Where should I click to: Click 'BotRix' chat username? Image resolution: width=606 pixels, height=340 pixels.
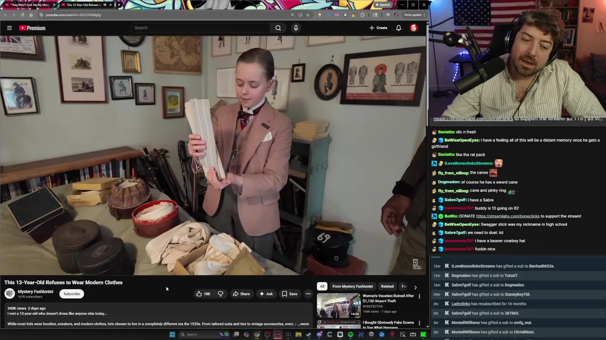click(x=451, y=216)
